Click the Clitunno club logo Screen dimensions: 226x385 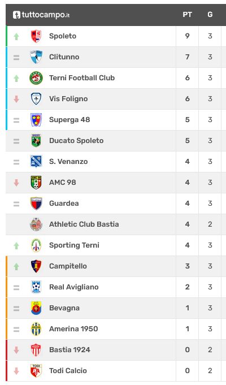(36, 57)
